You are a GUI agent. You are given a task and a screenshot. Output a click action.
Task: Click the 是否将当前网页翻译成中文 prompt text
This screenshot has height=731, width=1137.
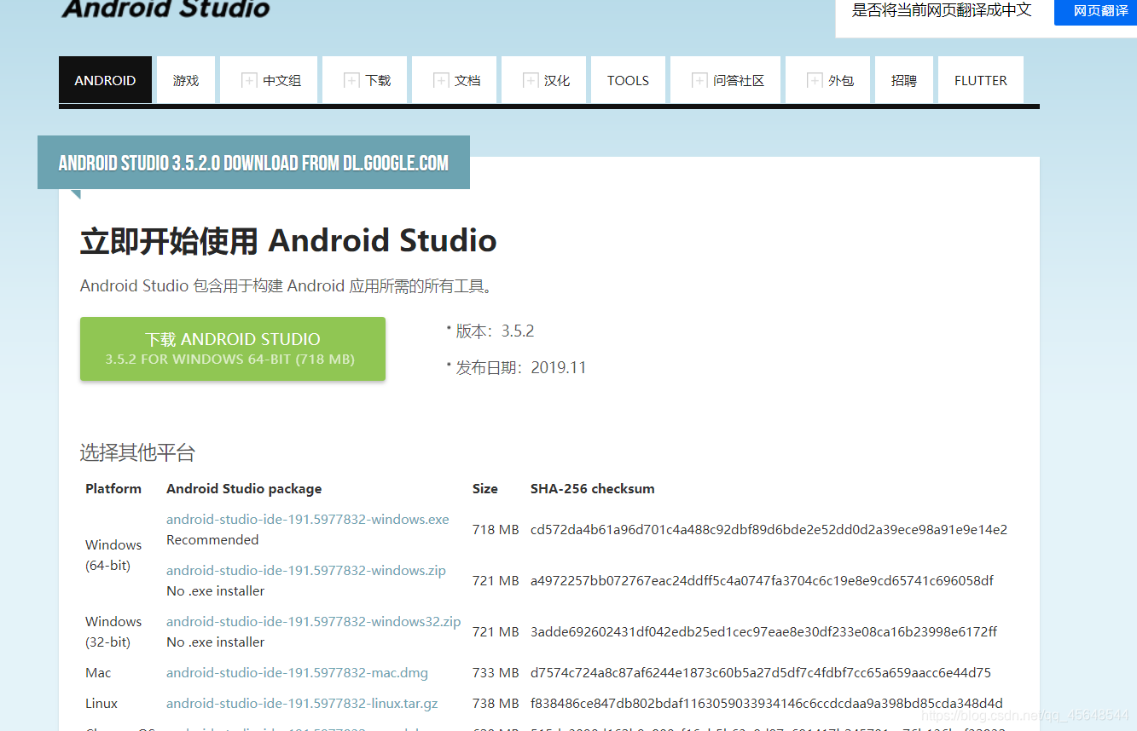[942, 10]
